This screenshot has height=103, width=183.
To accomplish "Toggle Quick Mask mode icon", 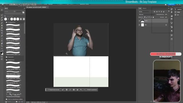I will [2, 57].
